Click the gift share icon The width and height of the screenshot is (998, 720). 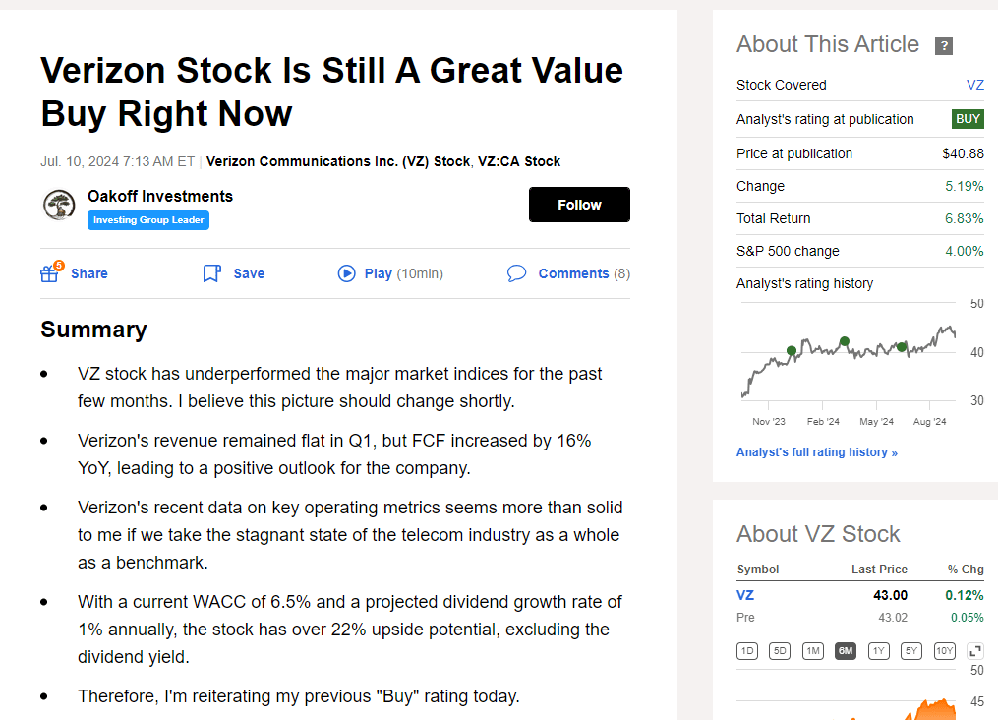[x=50, y=273]
